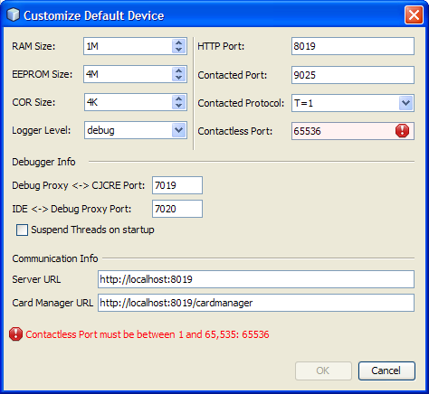
Task: Click the red error icon beside validation message
Action: point(15,334)
